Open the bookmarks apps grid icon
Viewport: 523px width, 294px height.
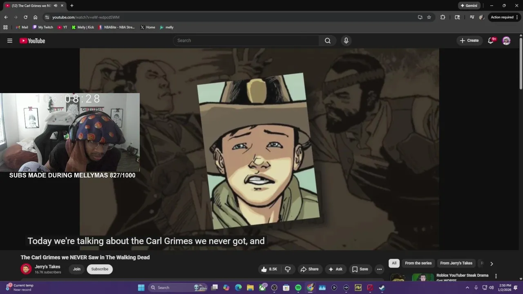[x=5, y=27]
